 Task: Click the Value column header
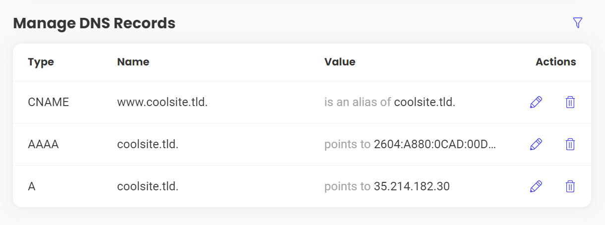[340, 62]
